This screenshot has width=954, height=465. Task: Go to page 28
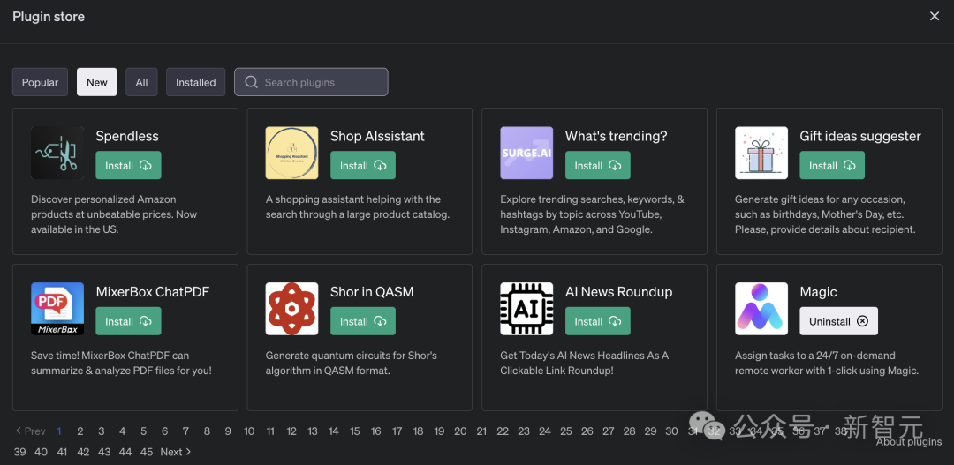pos(629,431)
